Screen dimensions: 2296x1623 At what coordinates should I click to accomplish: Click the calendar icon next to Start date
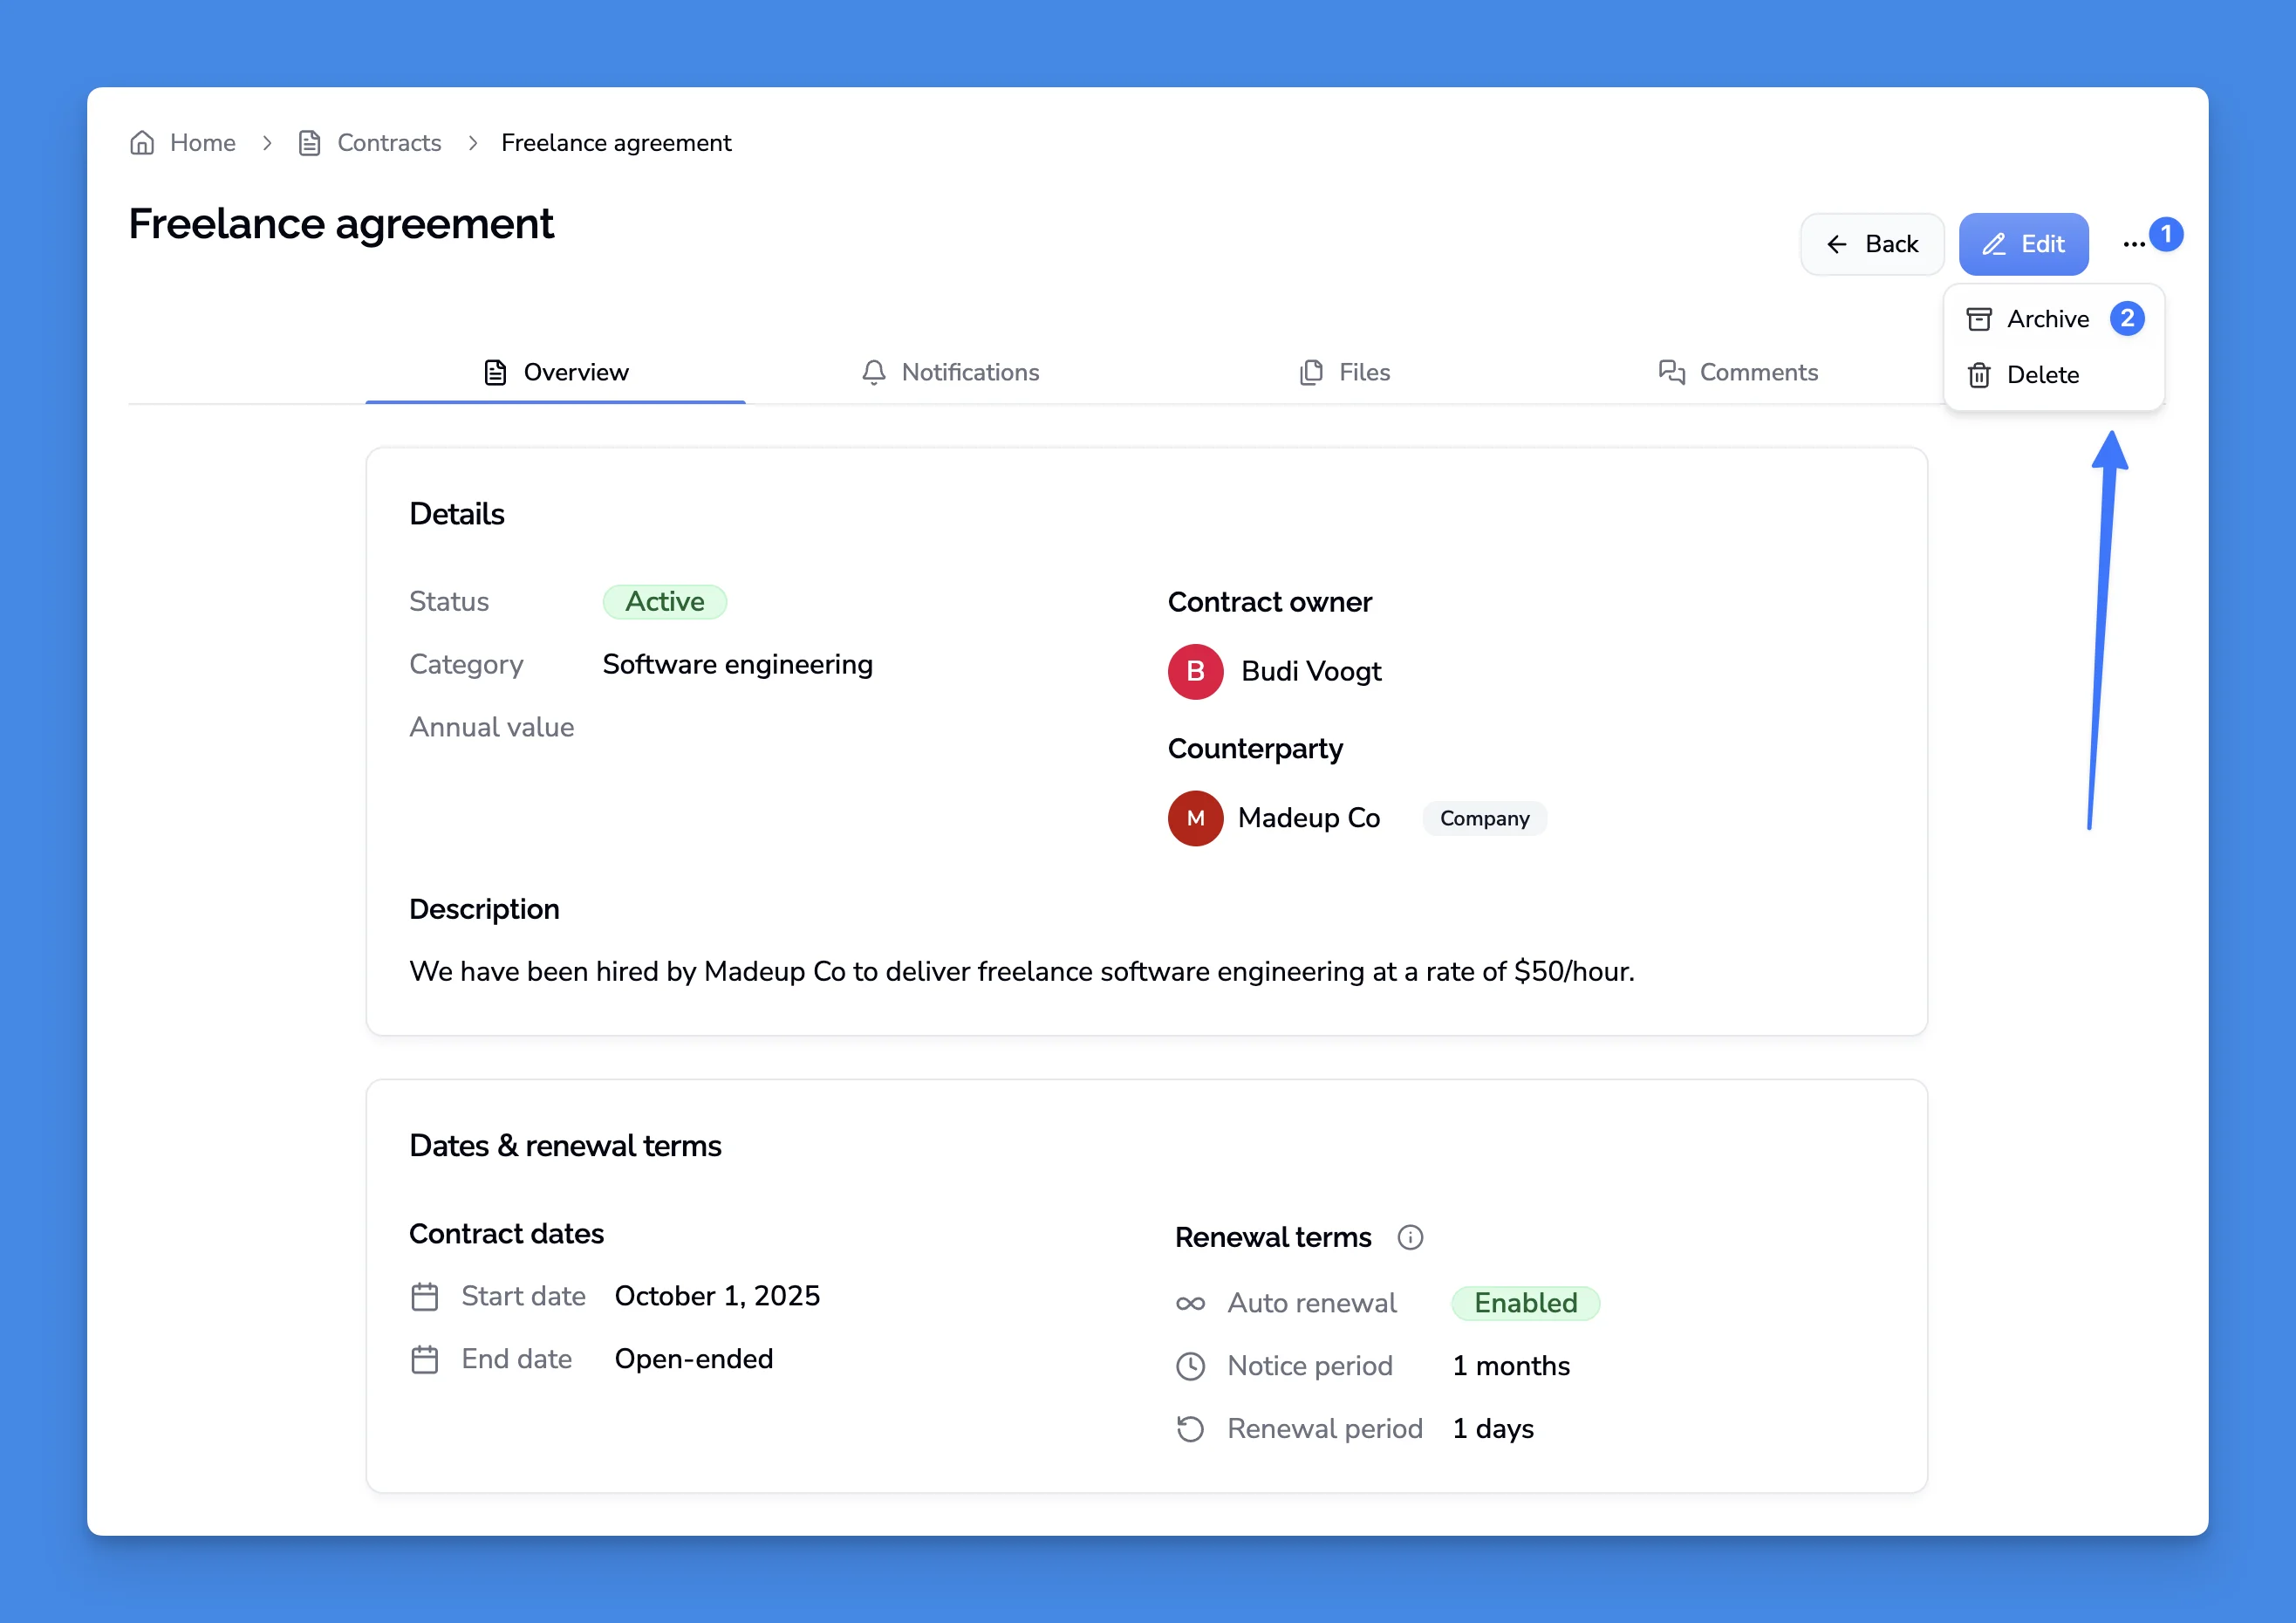pyautogui.click(x=425, y=1297)
